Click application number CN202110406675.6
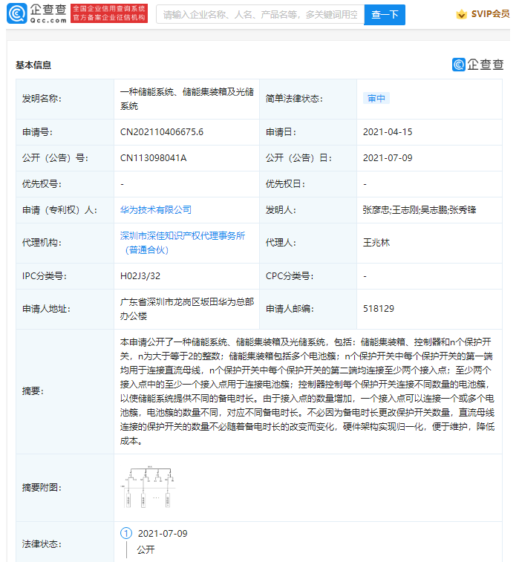This screenshot has height=562, width=519. click(x=161, y=131)
